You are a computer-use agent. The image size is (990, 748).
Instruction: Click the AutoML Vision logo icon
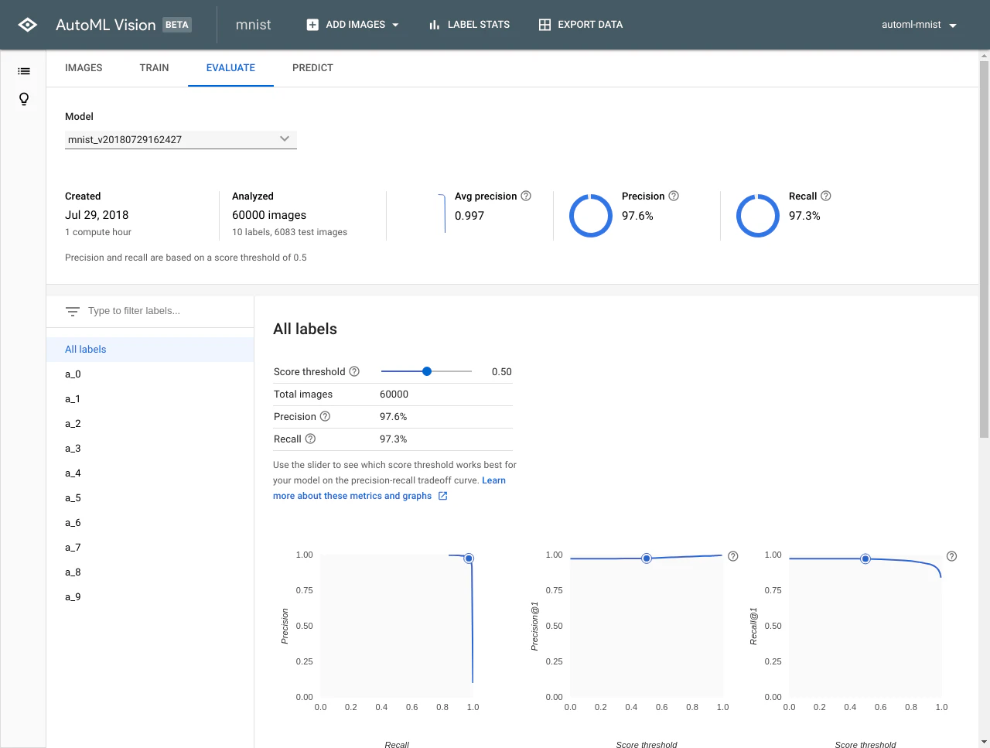coord(27,25)
